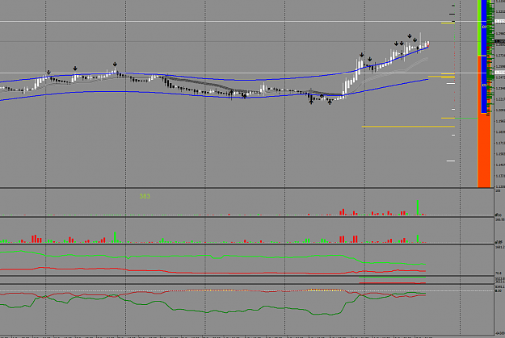Click the price scale on the right edge
The height and width of the screenshot is (338, 505).
[x=499, y=94]
